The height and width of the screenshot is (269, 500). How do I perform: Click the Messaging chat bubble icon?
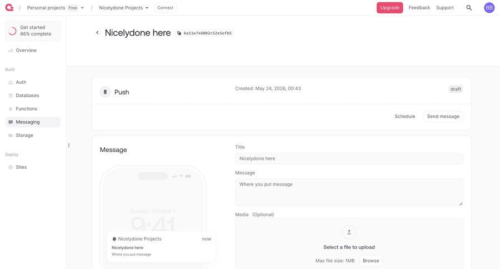click(11, 122)
